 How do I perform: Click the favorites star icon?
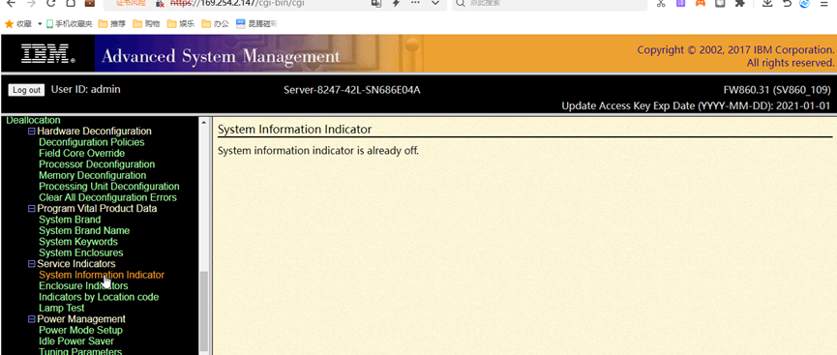click(9, 23)
